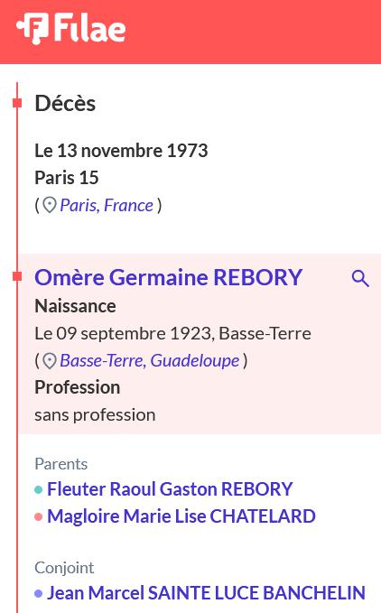
Task: Open mother Magloire Marie Lise CHATELARD's record
Action: [x=181, y=516]
